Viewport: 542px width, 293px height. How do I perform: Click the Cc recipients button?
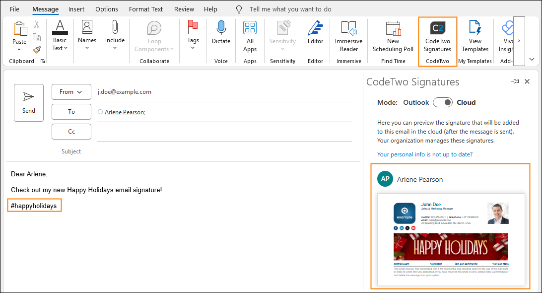tap(71, 132)
